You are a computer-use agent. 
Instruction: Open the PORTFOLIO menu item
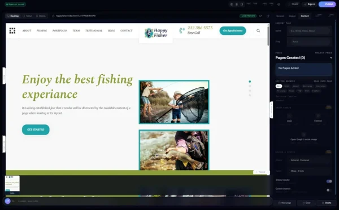point(60,30)
